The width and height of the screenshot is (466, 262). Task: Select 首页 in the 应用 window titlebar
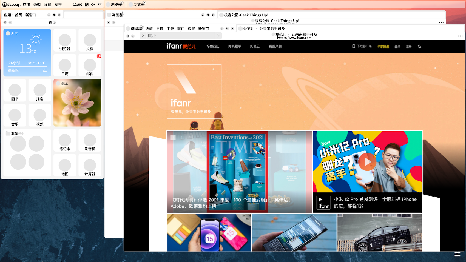[18, 15]
